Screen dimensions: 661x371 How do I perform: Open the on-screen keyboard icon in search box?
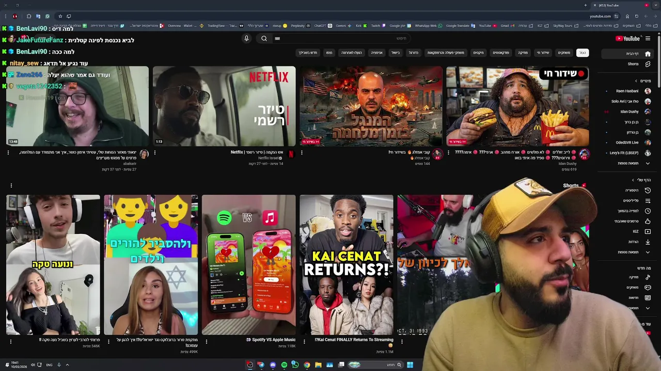[277, 38]
